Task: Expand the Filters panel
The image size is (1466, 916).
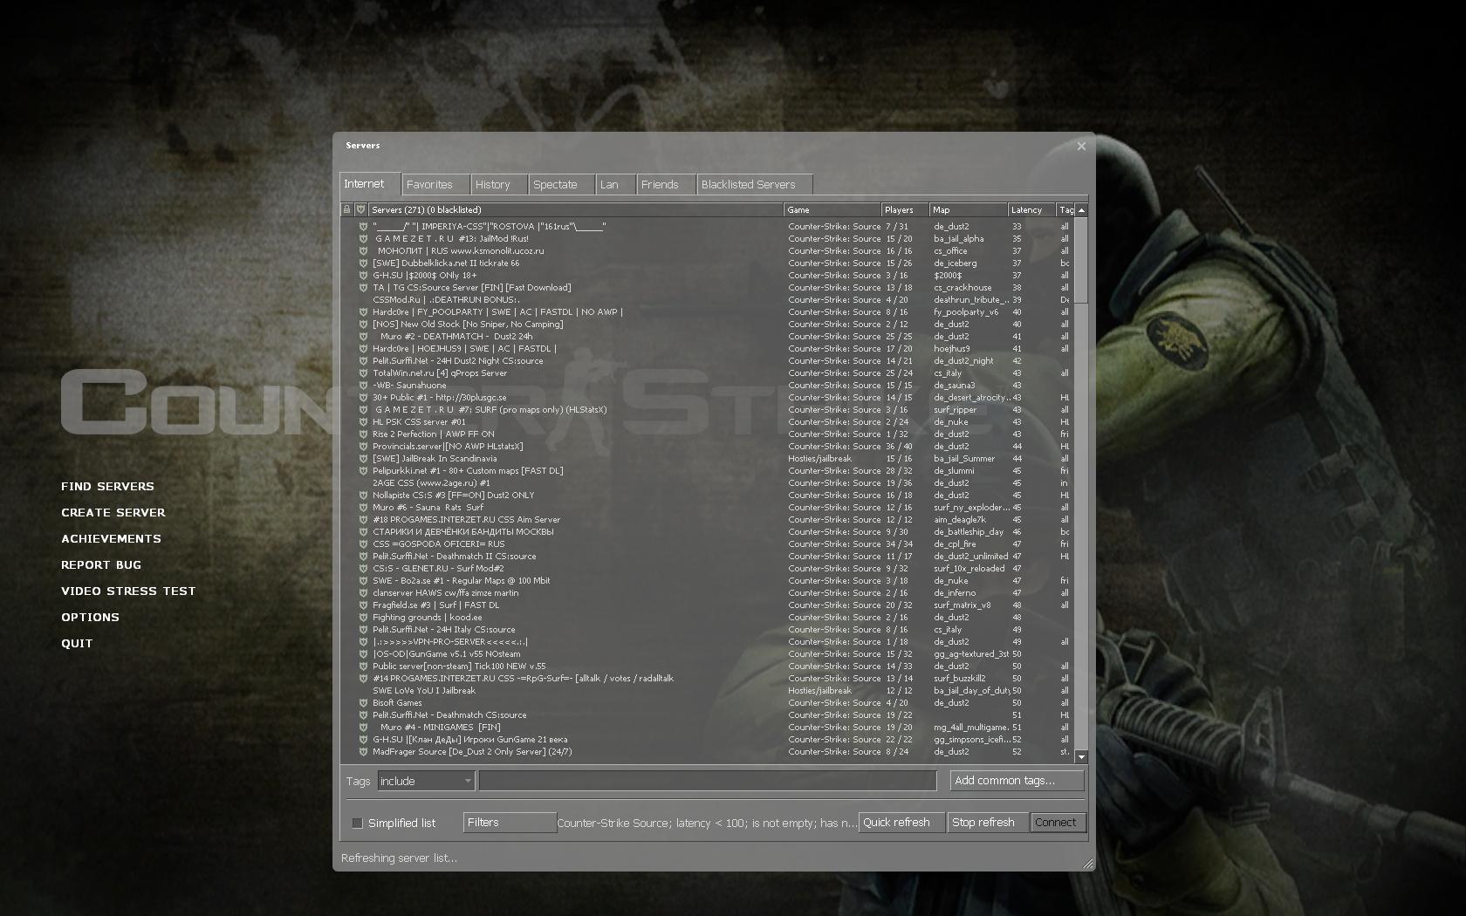Action: [x=510, y=823]
